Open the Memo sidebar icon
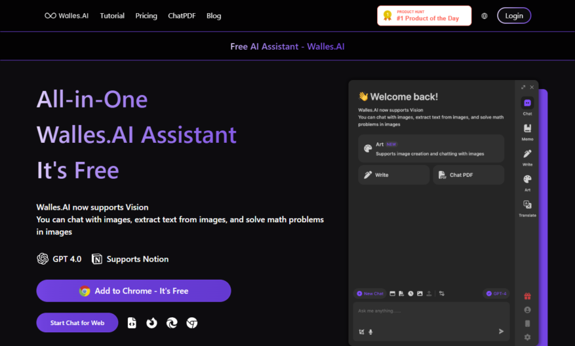This screenshot has width=575, height=346. [x=527, y=132]
